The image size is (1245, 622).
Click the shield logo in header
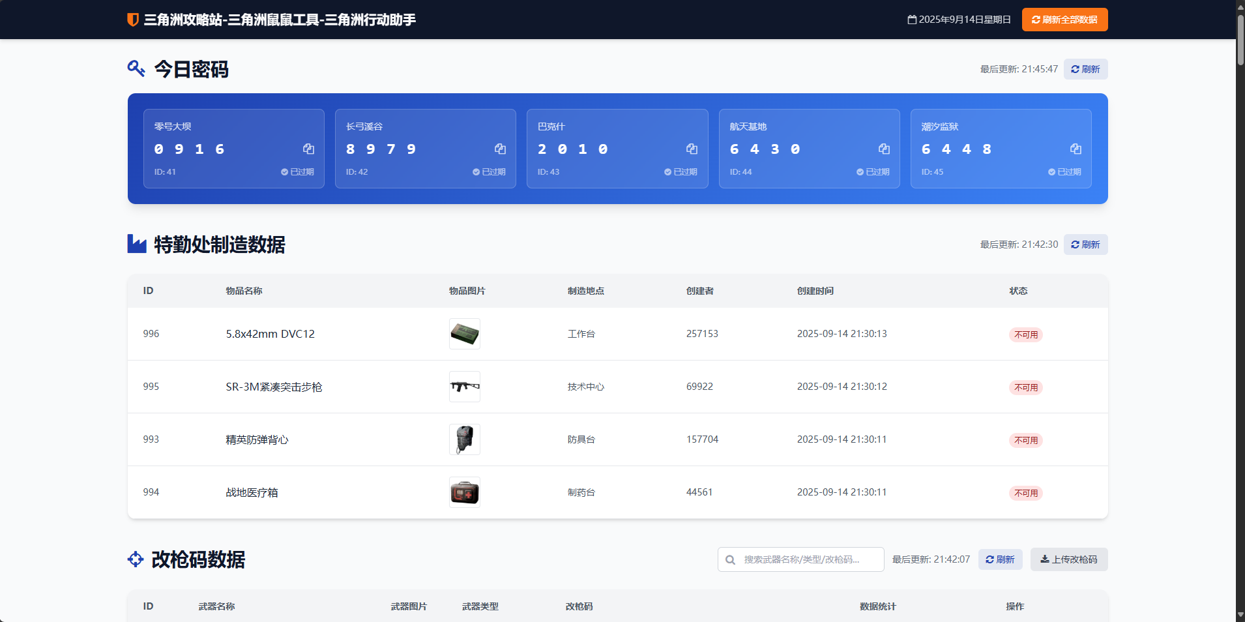[x=133, y=20]
